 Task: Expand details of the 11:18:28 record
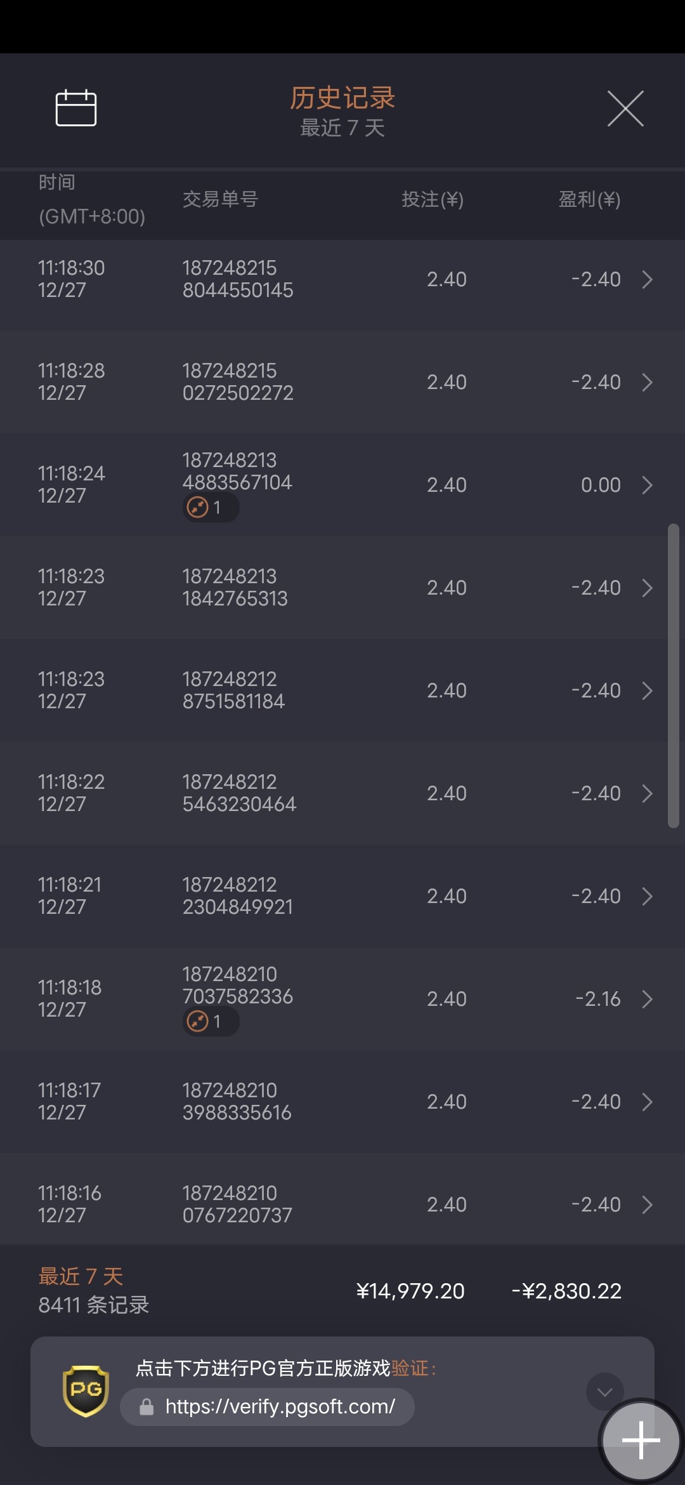pyautogui.click(x=647, y=382)
